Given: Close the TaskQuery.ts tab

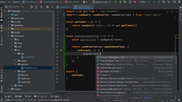Looking at the screenshot, I should [92, 7].
